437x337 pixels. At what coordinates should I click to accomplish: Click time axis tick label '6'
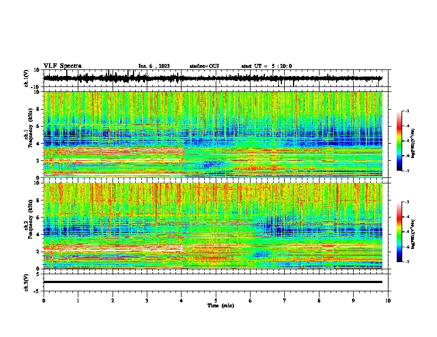(x=251, y=301)
